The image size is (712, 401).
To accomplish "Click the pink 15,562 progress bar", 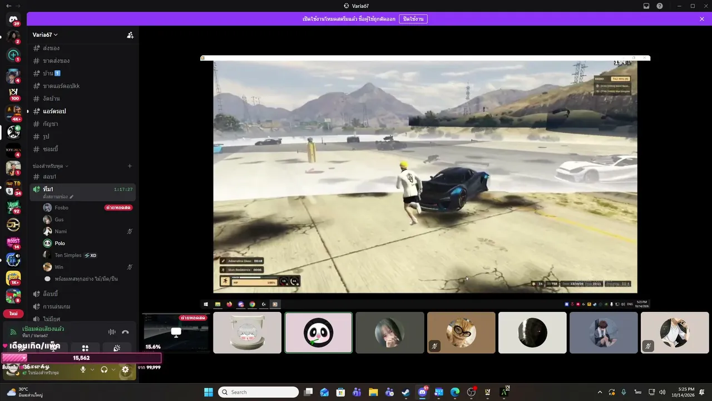I will point(81,358).
